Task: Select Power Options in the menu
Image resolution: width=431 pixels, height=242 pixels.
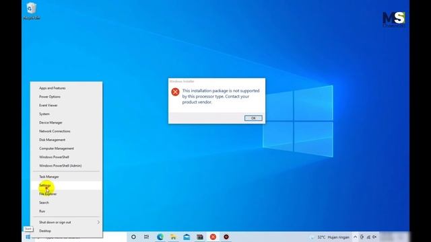Action: coord(66,97)
